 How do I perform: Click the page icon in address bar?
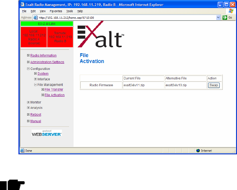[36, 18]
